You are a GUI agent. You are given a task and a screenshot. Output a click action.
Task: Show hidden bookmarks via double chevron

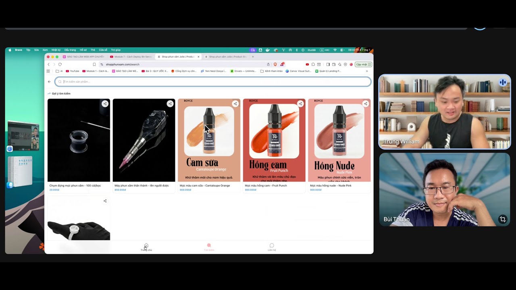point(367,71)
